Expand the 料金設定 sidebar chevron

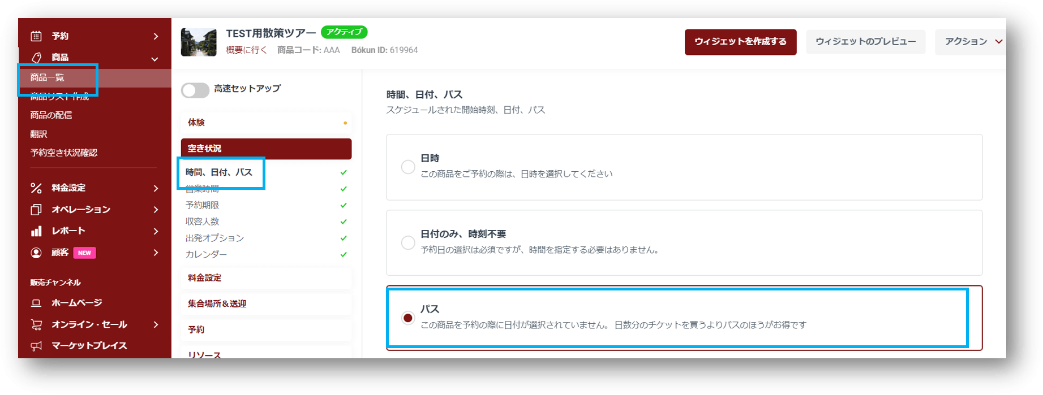(156, 188)
